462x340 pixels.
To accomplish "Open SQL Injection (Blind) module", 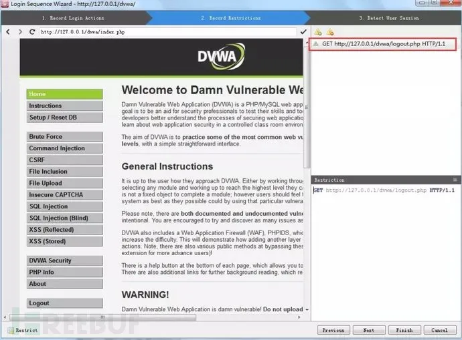I will 64,218.
